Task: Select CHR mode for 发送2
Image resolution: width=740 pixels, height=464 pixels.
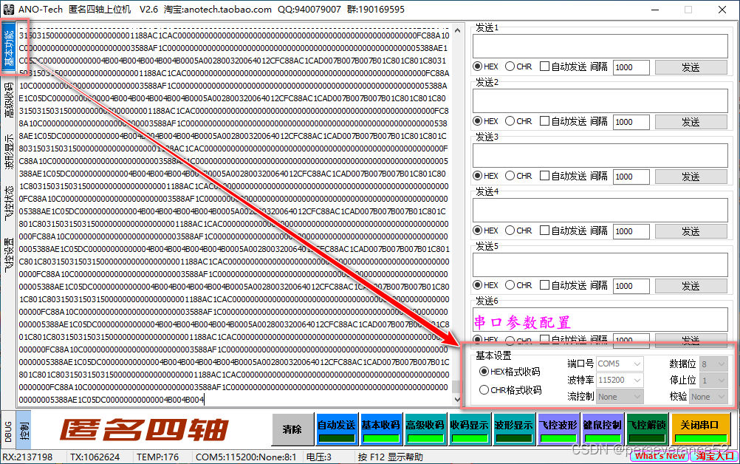Action: click(518, 121)
